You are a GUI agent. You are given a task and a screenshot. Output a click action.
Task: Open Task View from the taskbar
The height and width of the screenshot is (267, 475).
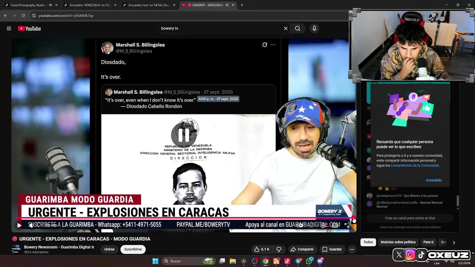[222, 261]
